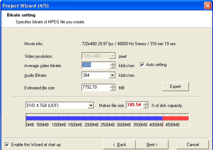Viewport: 213px width, 150px height.
Task: Toggle Enable this Wizard at start up
Action: 7,145
